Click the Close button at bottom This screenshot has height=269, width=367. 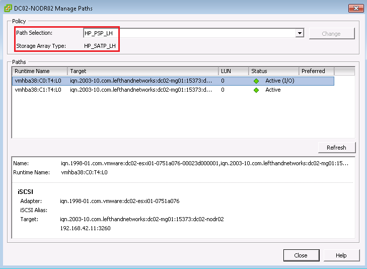(301, 255)
